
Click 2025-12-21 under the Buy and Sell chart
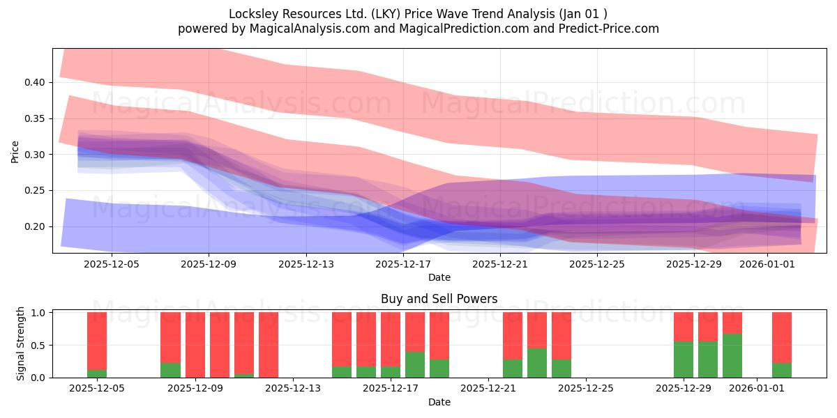[x=488, y=389]
